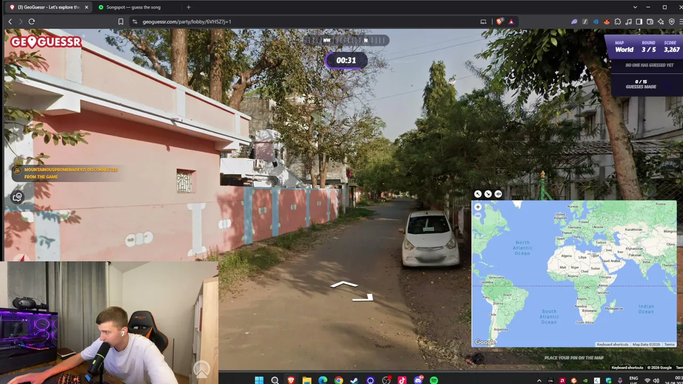Click the Street View compass bar
Image resolution: width=683 pixels, height=384 pixels.
(346, 40)
